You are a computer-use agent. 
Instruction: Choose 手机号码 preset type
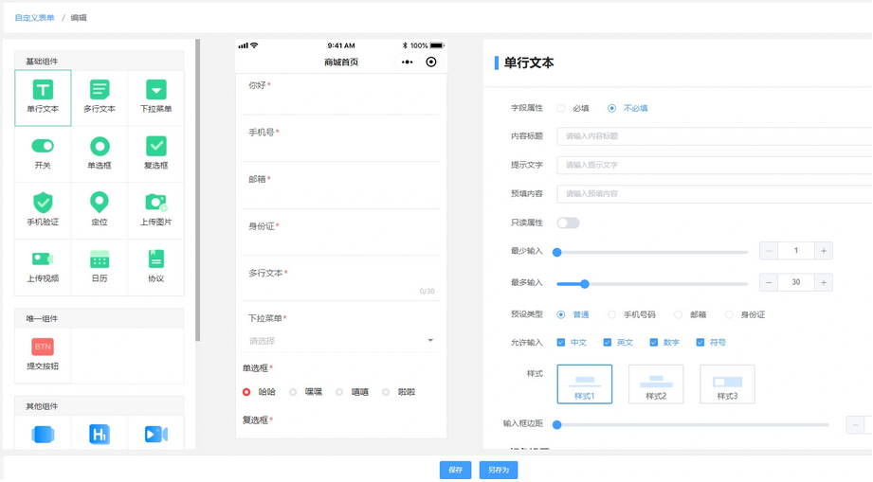tap(612, 315)
